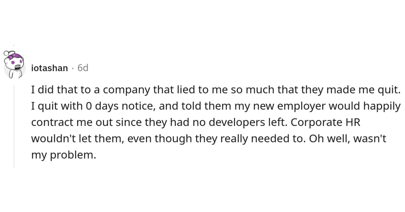
Task: Open the iotashan user profile link
Action: click(49, 68)
